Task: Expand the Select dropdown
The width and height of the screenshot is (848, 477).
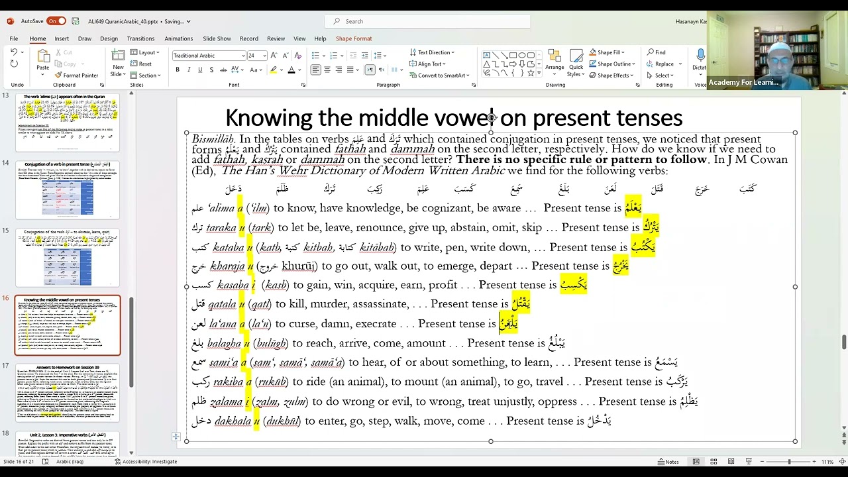Action: coord(660,76)
